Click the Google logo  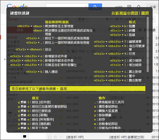pyautogui.click(x=17, y=7)
